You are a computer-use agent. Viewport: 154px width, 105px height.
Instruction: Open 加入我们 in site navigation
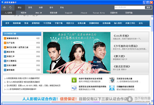[x=118, y=23]
